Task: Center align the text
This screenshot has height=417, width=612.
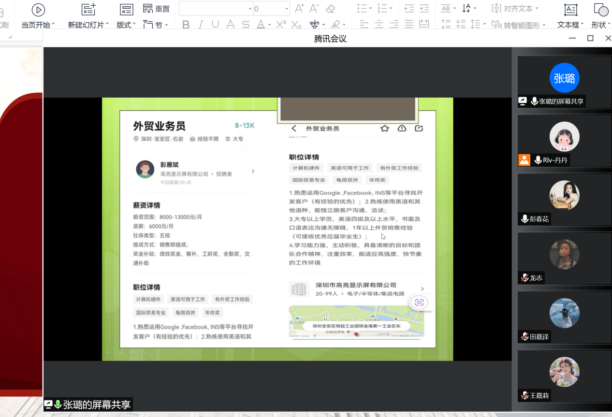Action: coord(379,24)
